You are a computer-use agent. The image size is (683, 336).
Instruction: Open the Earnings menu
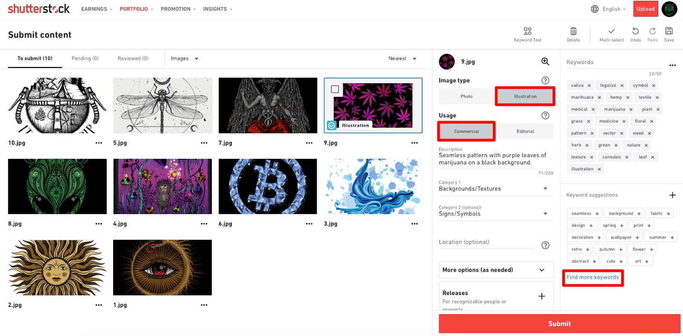97,9
